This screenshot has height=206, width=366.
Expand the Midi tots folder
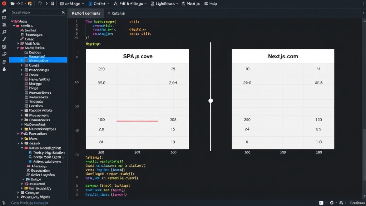pos(18,43)
